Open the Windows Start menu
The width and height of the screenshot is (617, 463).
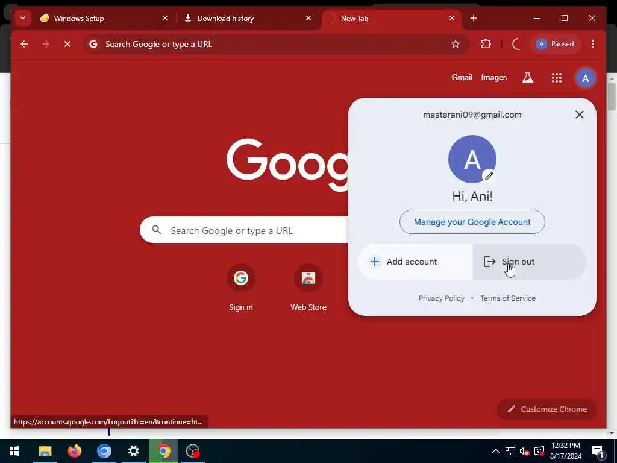[14, 451]
